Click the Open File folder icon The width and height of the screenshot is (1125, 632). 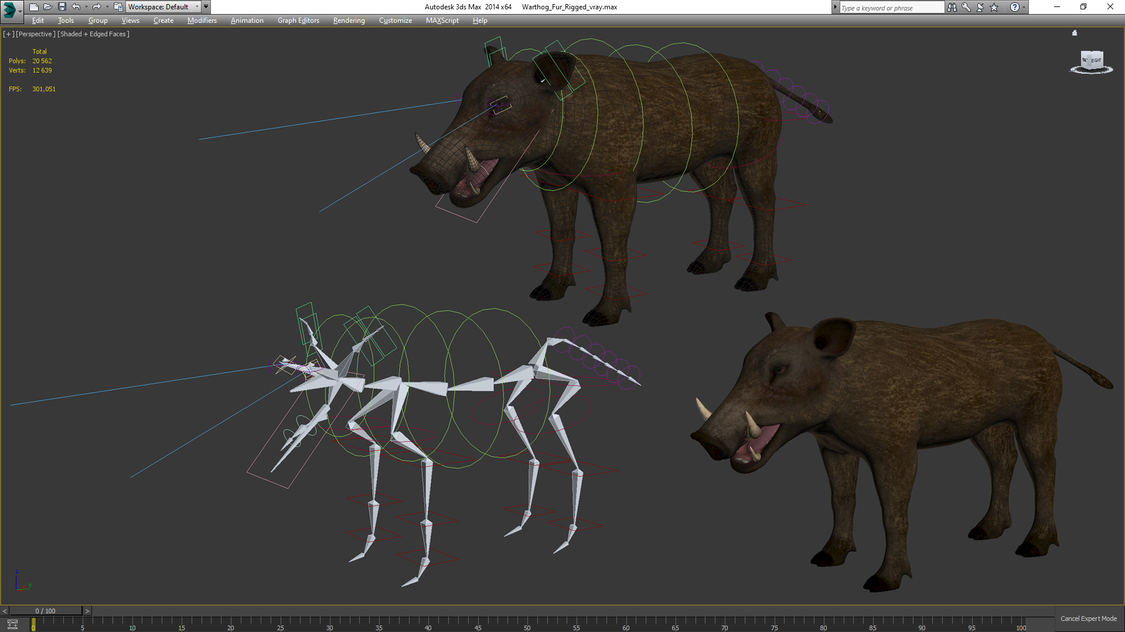click(47, 7)
